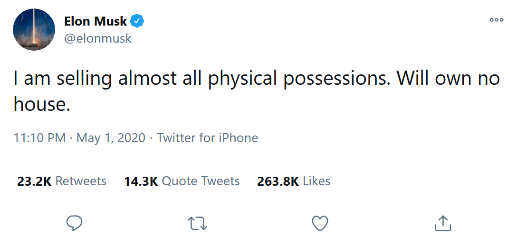
Task: Click the reply speech bubble icon
Action: pos(74,223)
